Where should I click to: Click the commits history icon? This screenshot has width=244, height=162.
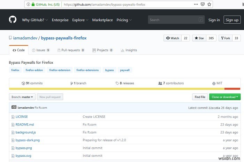23,83
